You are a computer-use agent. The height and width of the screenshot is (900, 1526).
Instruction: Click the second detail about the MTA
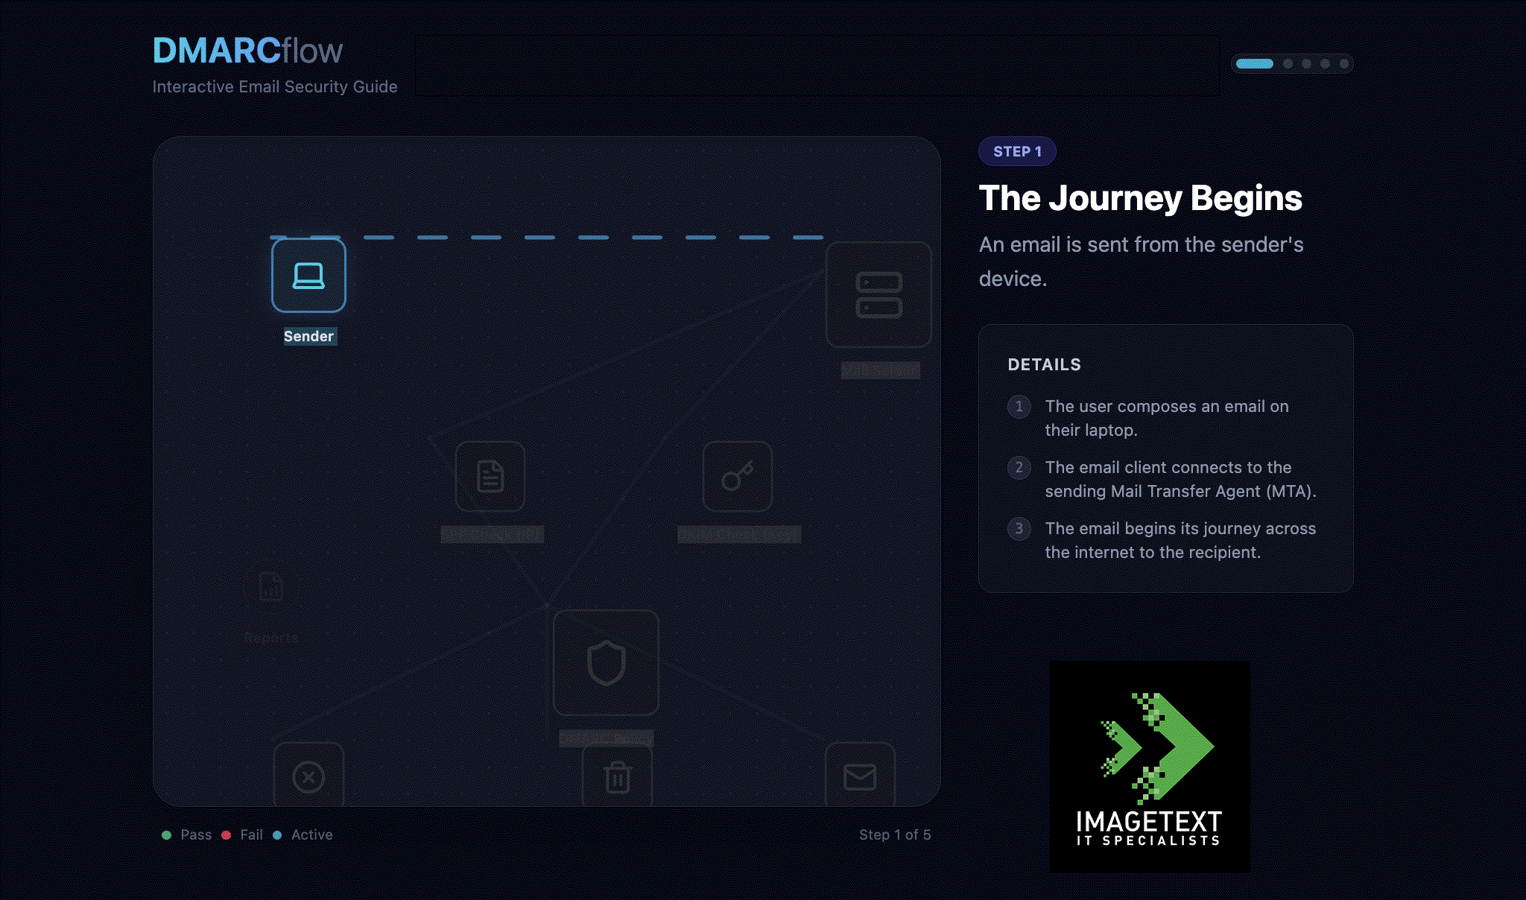(x=1180, y=479)
